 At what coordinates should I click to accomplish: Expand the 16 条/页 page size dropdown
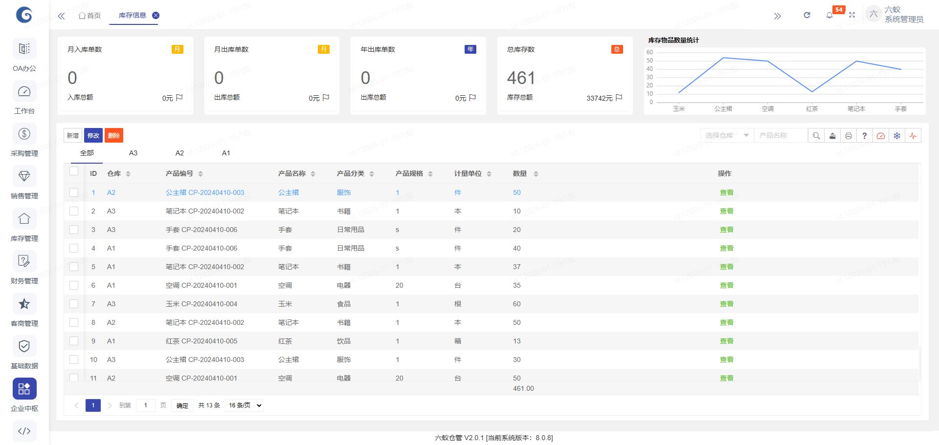[245, 405]
